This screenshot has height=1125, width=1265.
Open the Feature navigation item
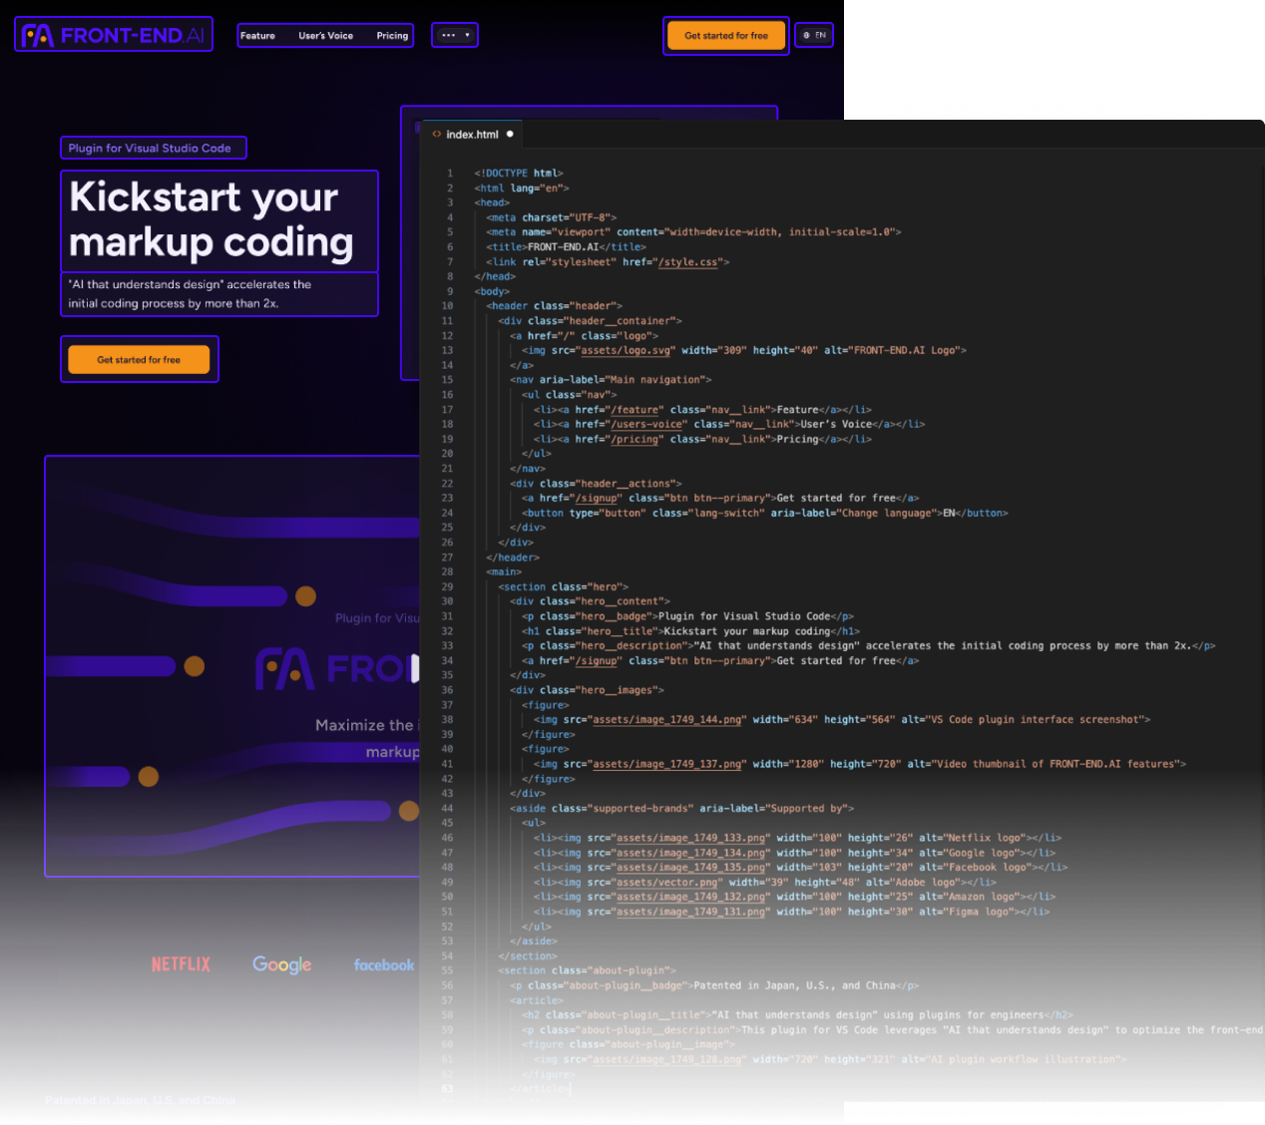coord(257,36)
